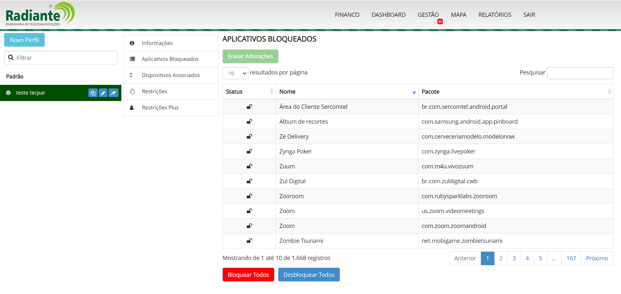Screen dimensions: 621x294
Task: Click the copy icon on teste tecpar
Action: pos(93,93)
